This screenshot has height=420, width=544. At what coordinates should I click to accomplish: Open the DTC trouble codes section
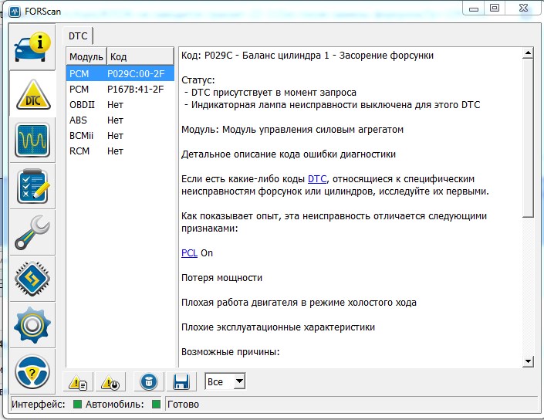click(x=32, y=94)
